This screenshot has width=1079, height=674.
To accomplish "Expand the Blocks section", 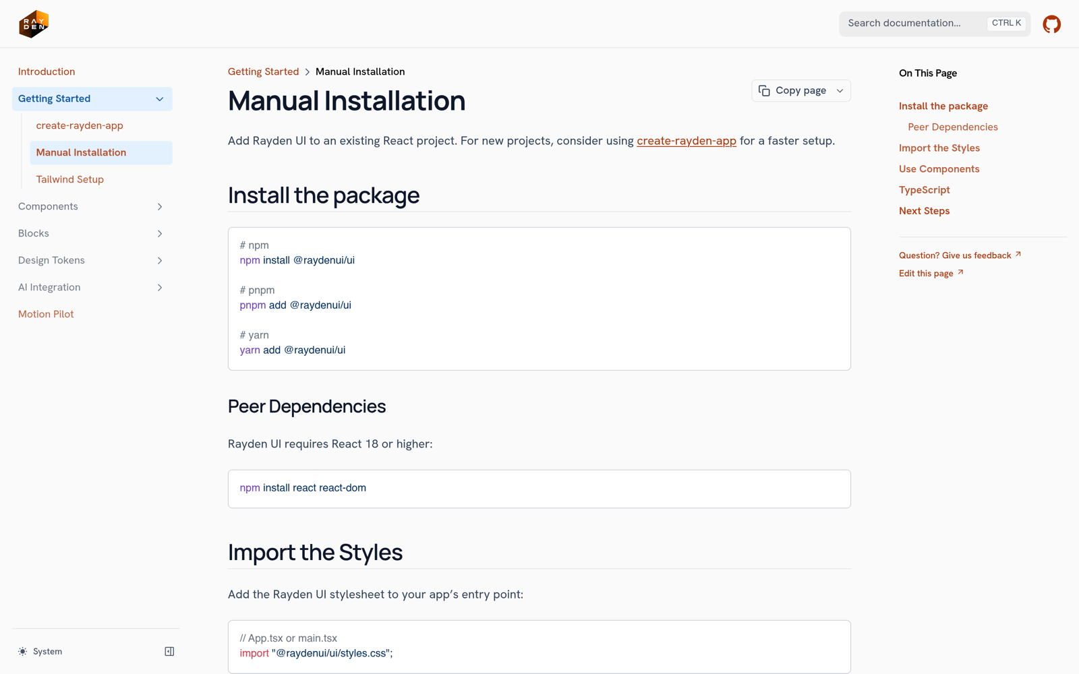I will (92, 233).
